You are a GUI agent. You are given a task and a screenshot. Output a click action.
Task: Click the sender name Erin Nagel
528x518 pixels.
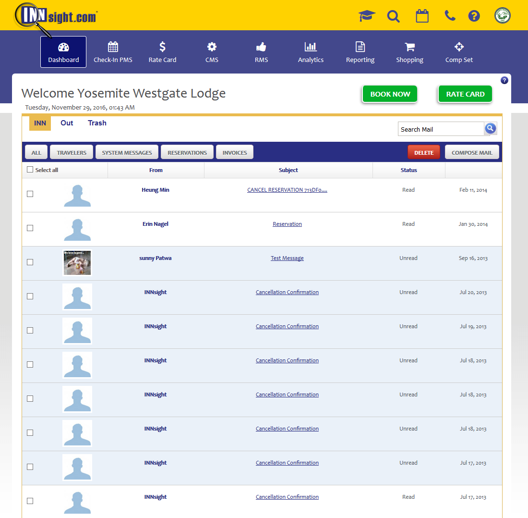[x=155, y=224]
